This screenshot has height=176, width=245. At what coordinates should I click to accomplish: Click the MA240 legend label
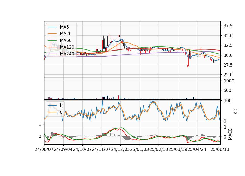point(67,54)
